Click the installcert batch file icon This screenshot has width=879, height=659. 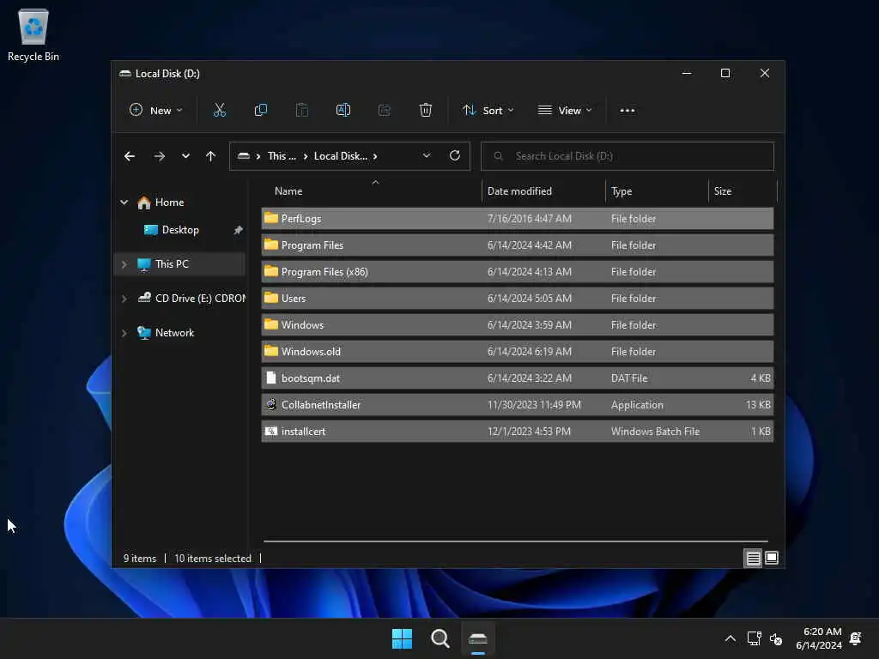click(271, 431)
